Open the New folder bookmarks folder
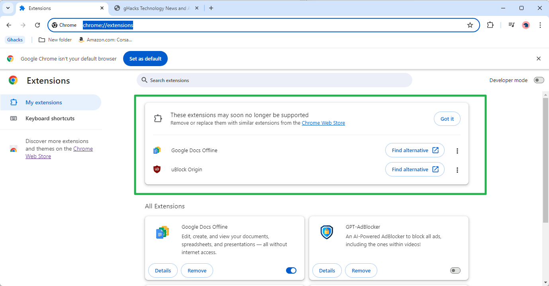The height and width of the screenshot is (286, 549). coord(55,40)
